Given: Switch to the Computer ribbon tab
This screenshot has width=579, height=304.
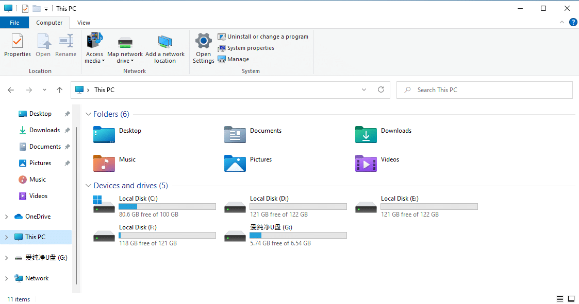Looking at the screenshot, I should tap(49, 23).
